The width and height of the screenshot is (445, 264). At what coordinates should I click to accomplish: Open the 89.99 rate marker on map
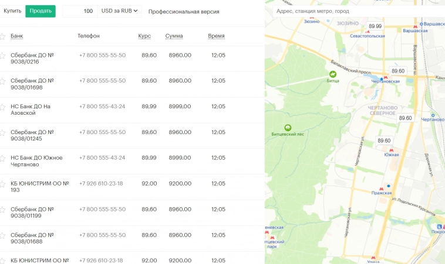click(375, 26)
